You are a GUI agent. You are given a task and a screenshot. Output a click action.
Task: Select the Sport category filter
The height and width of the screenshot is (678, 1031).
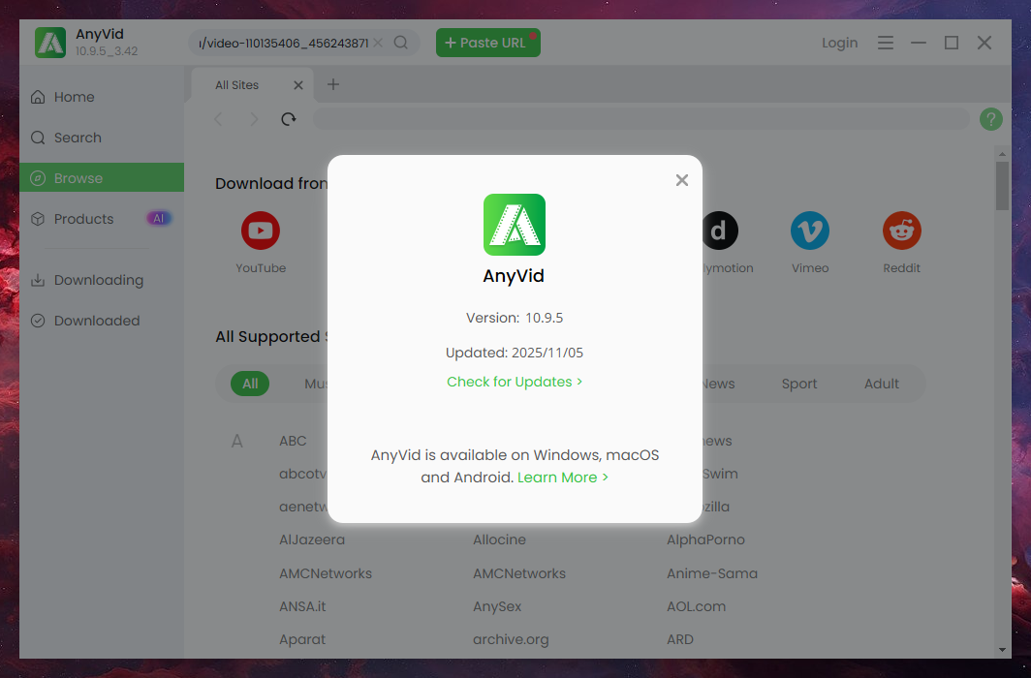click(798, 384)
